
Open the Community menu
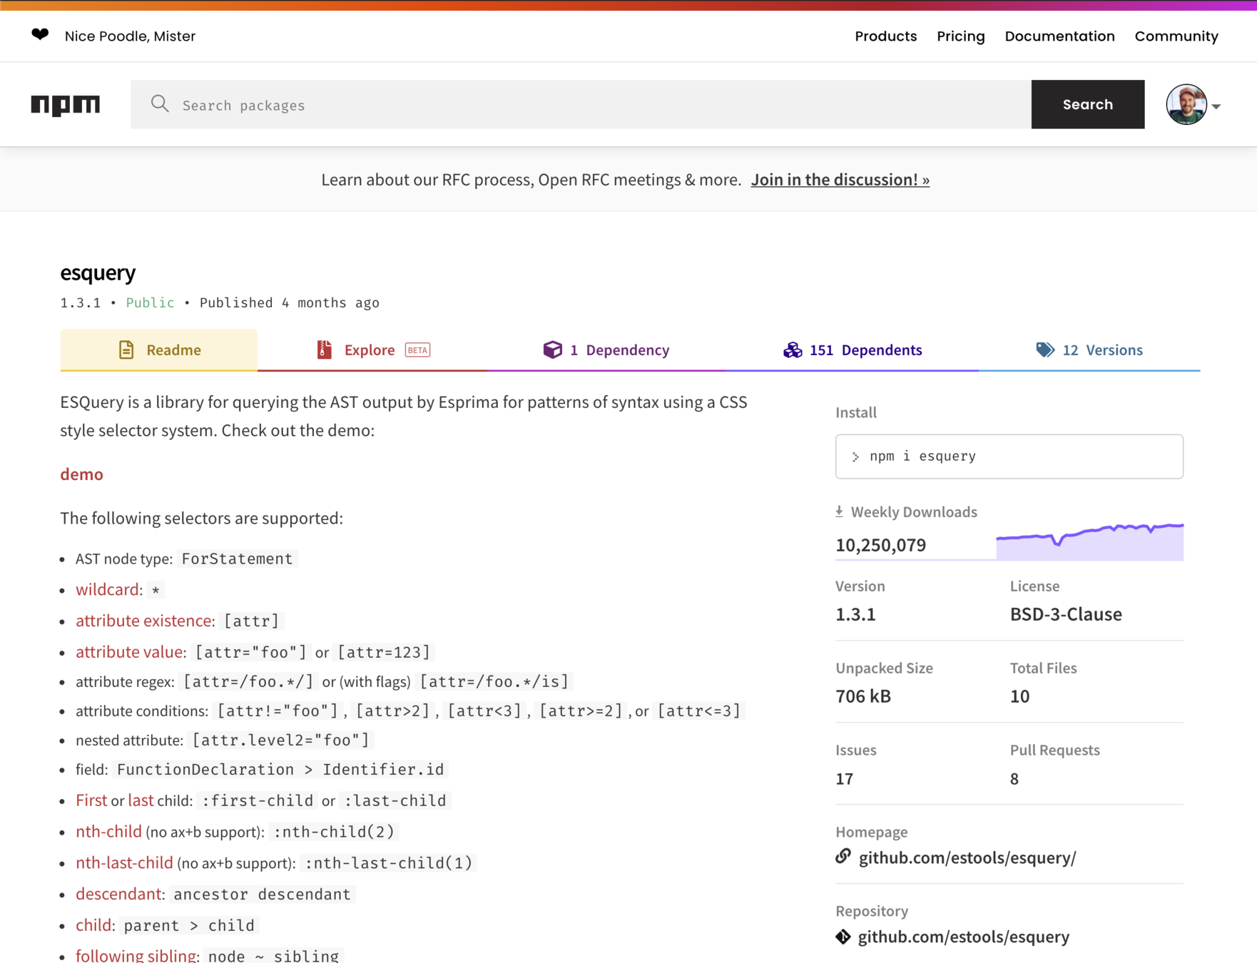pos(1176,36)
